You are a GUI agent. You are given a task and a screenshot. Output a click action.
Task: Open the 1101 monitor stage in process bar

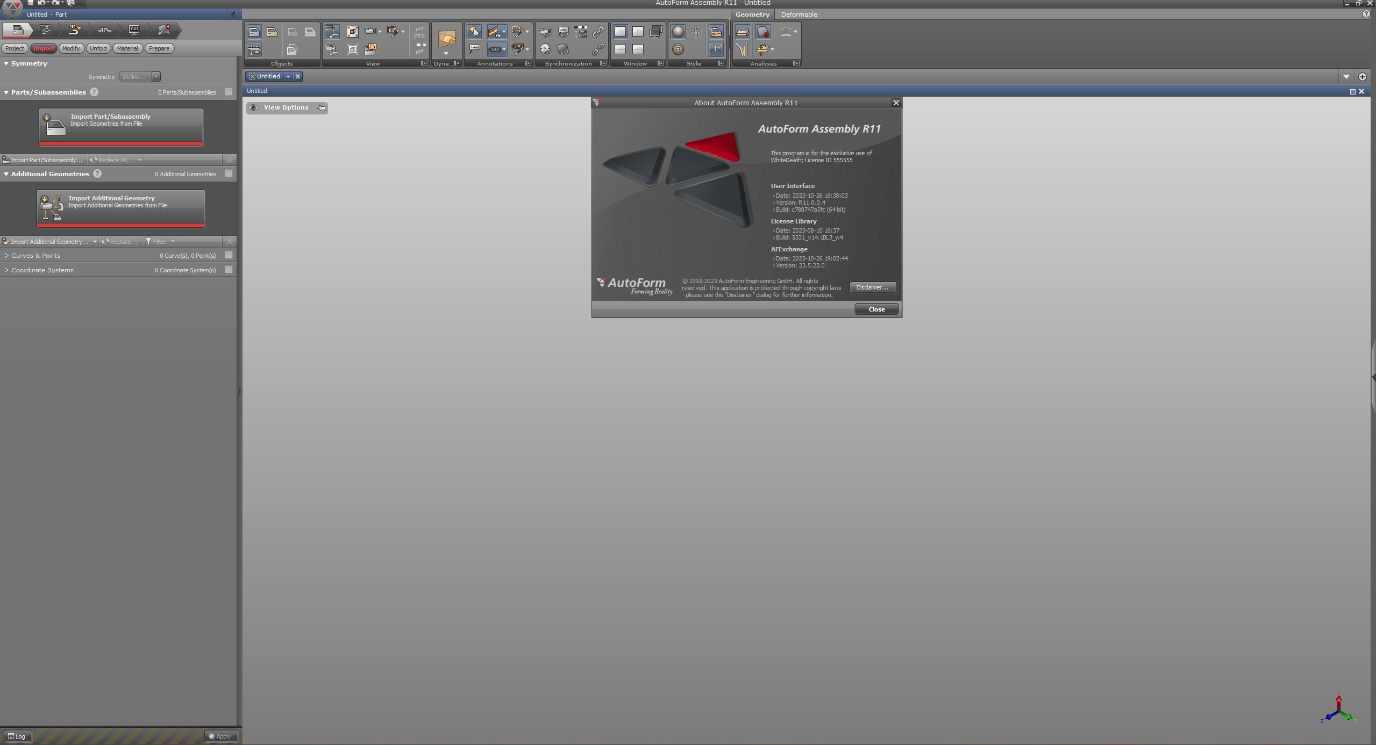click(134, 30)
